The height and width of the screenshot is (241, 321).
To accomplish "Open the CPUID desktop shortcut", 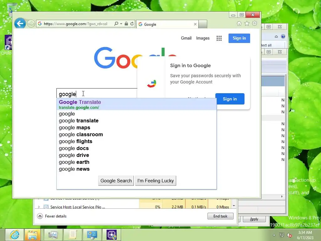I will click(8, 45).
